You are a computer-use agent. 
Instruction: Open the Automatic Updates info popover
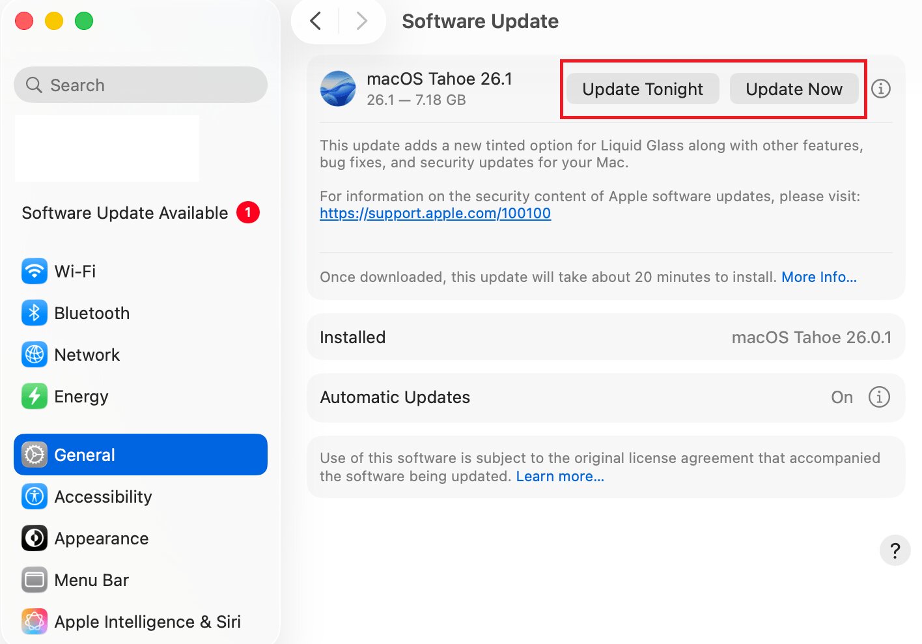[879, 397]
